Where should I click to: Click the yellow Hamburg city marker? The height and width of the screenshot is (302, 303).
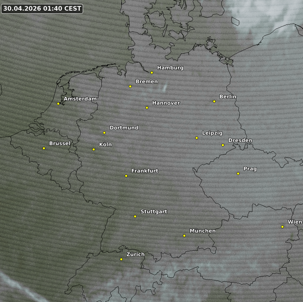151,72
